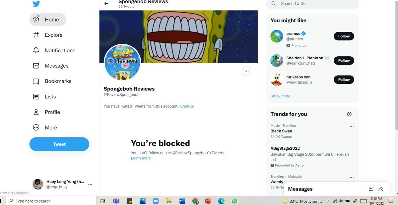The height and width of the screenshot is (205, 398).
Task: Show hidden system tray icons
Action: coord(328,201)
